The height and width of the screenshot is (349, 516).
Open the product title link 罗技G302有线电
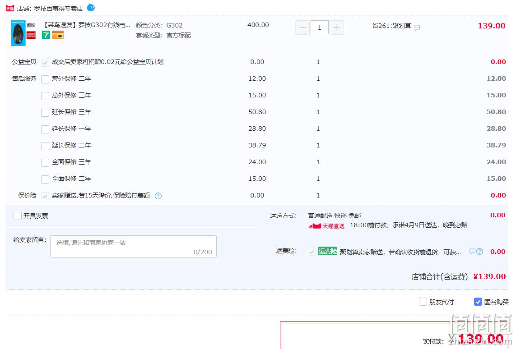87,25
